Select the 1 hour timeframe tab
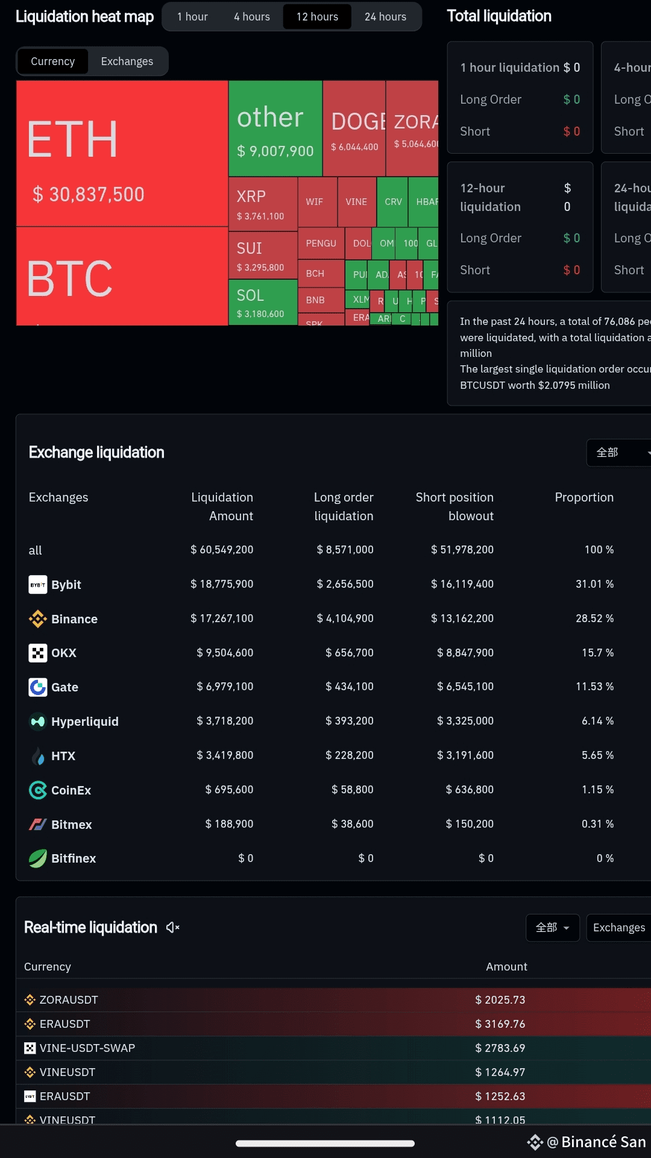651x1158 pixels. tap(192, 17)
